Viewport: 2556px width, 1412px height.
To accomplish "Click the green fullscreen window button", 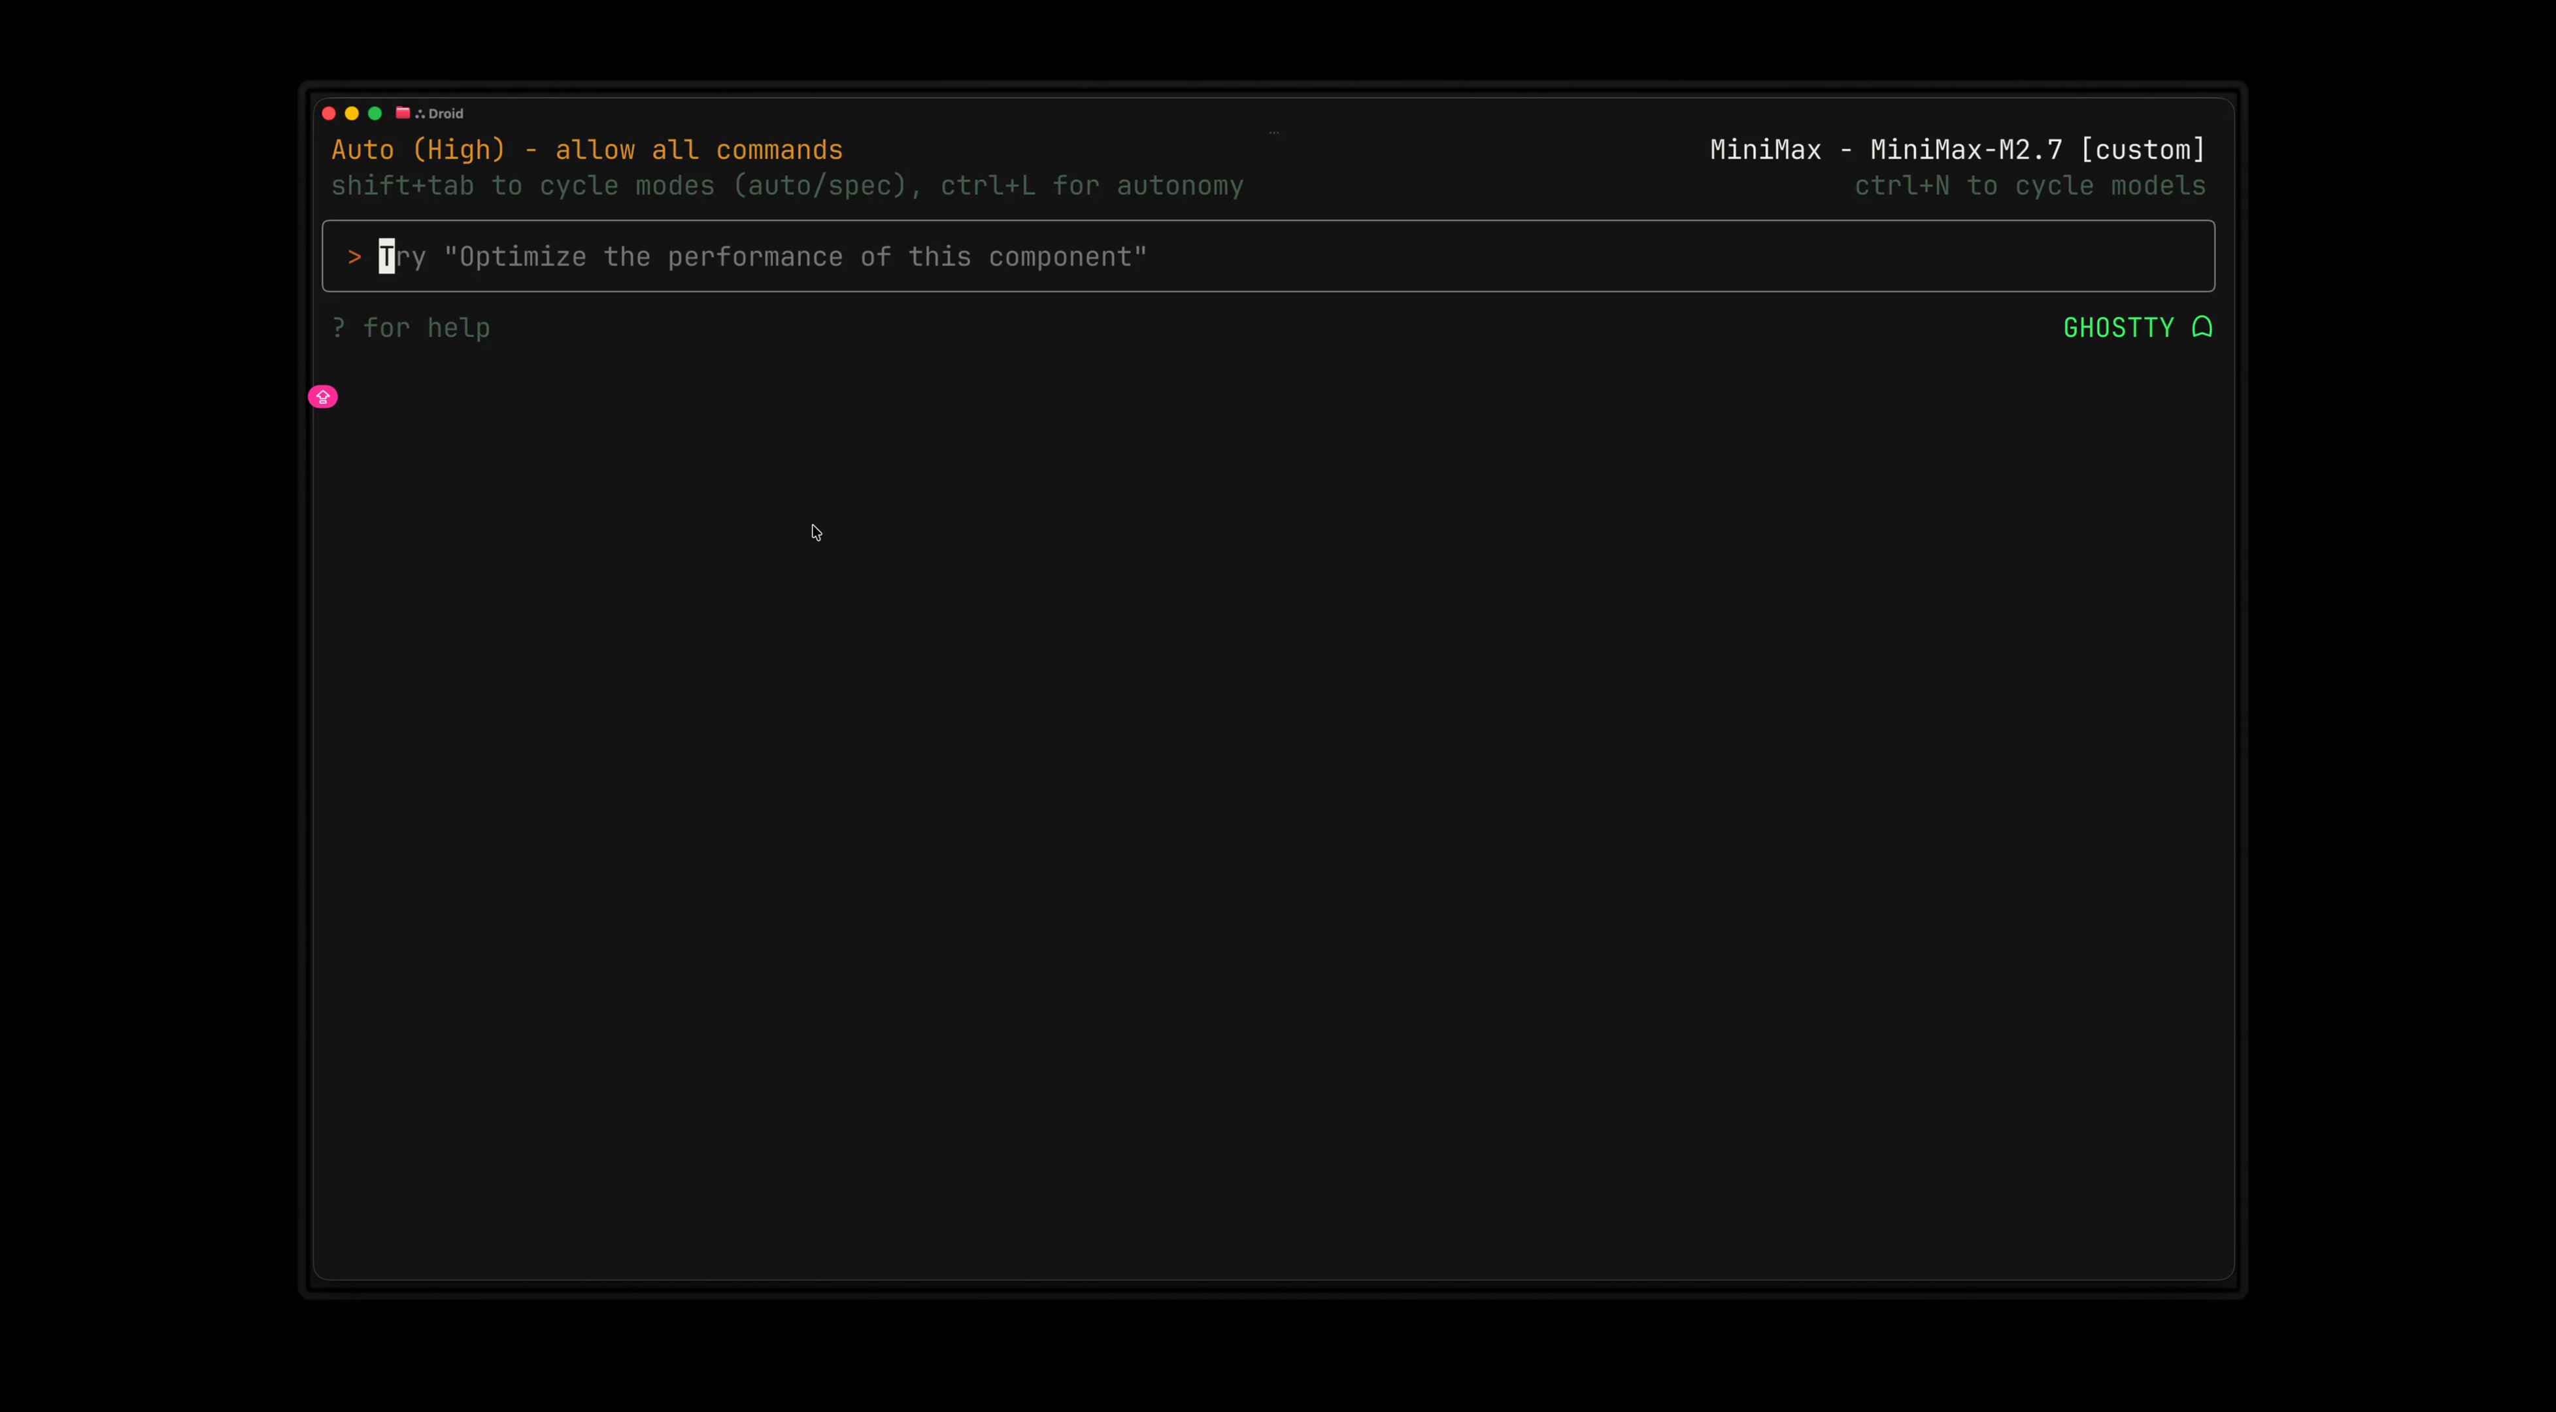I will coord(375,113).
